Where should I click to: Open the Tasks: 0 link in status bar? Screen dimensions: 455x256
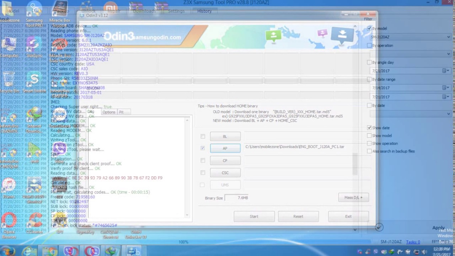click(x=413, y=242)
